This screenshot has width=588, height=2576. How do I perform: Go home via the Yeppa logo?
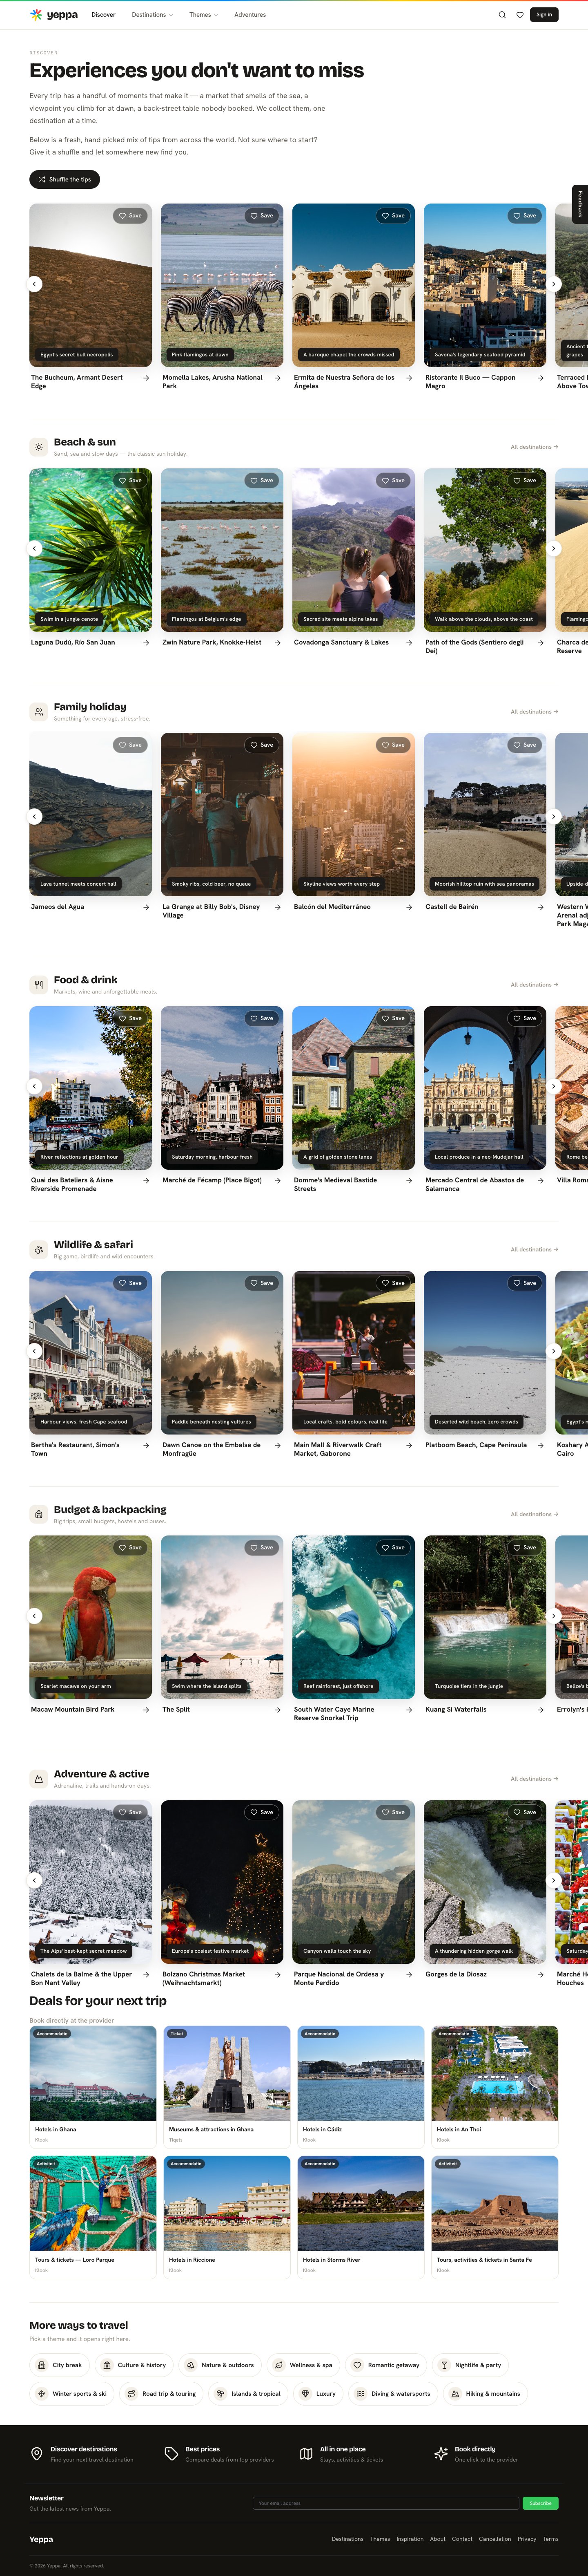(54, 15)
